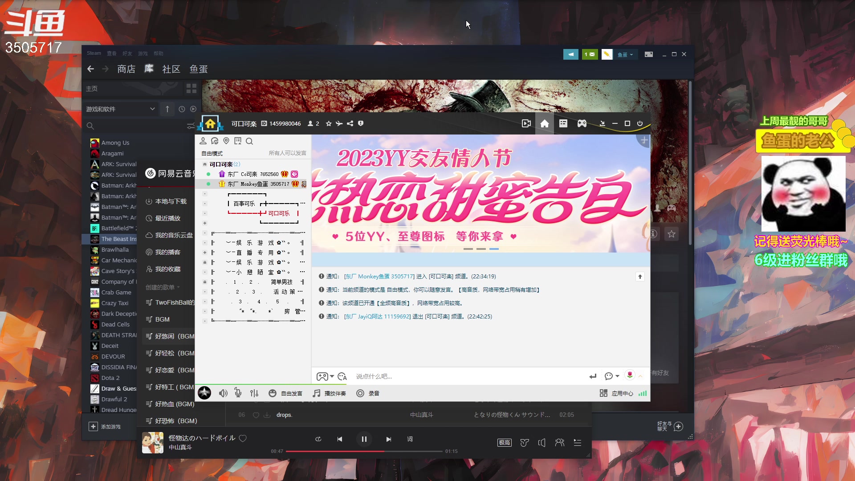855x481 pixels.
Task: Open the 游戏和软件 dropdown in Steam library
Action: pos(120,109)
